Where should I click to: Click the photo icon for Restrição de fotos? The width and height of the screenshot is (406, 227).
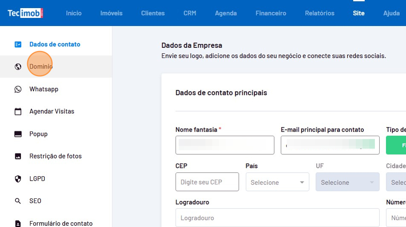click(18, 156)
